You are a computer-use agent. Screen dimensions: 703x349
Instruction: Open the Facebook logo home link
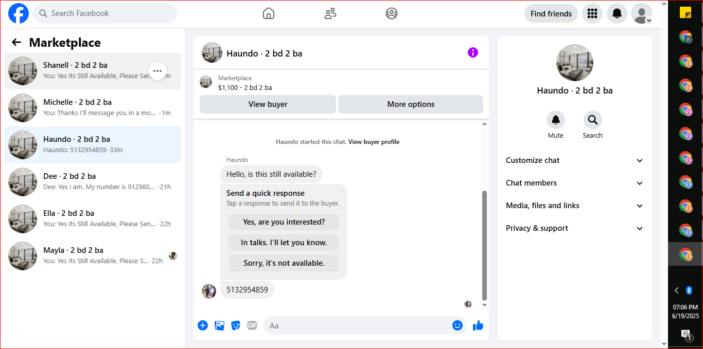(x=19, y=13)
